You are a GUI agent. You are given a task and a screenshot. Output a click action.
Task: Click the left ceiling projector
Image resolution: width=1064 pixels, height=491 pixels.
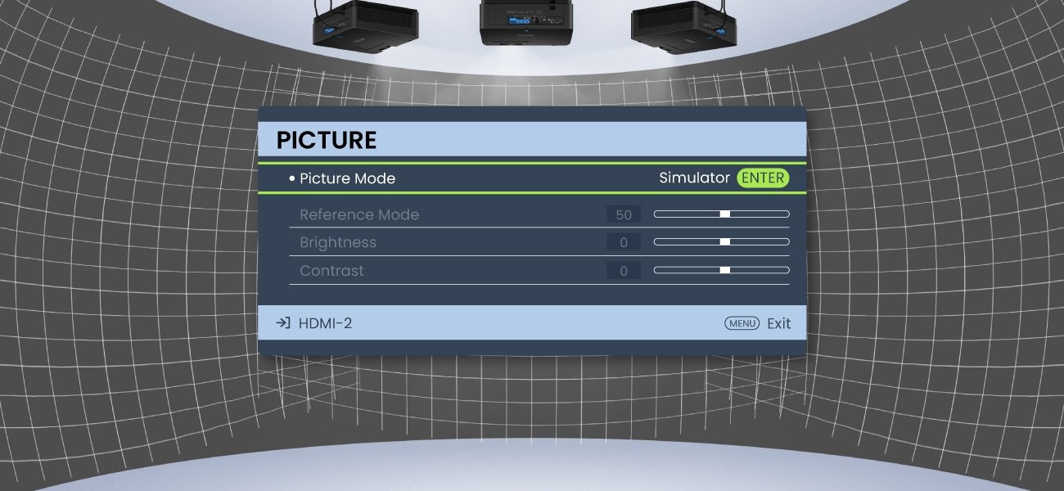pyautogui.click(x=365, y=25)
